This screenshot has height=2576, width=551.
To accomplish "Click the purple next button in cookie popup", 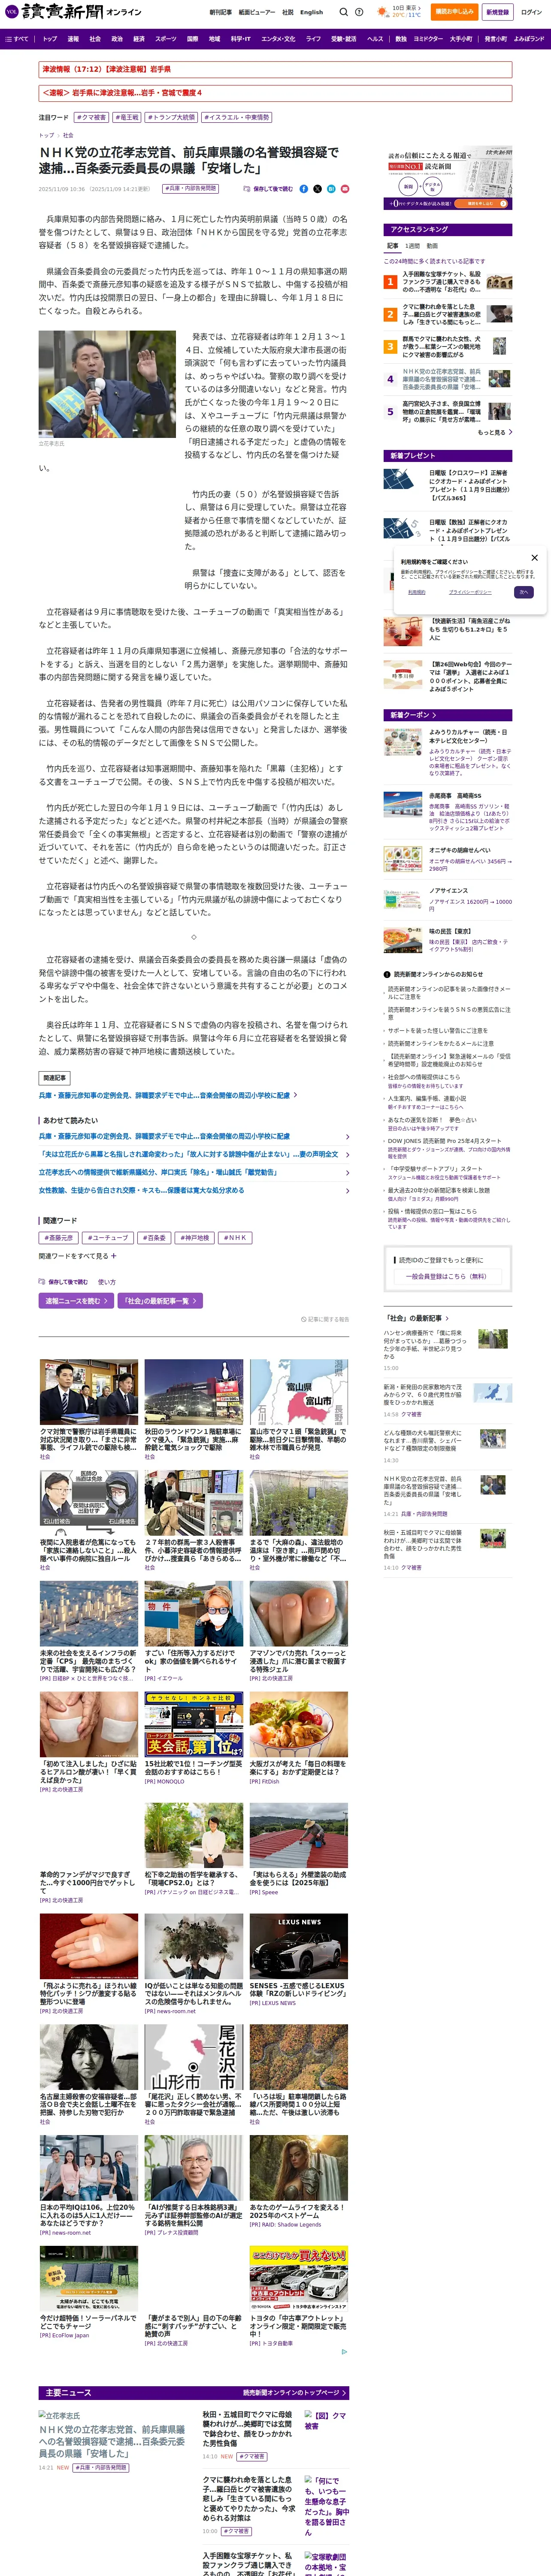I will pyautogui.click(x=523, y=592).
